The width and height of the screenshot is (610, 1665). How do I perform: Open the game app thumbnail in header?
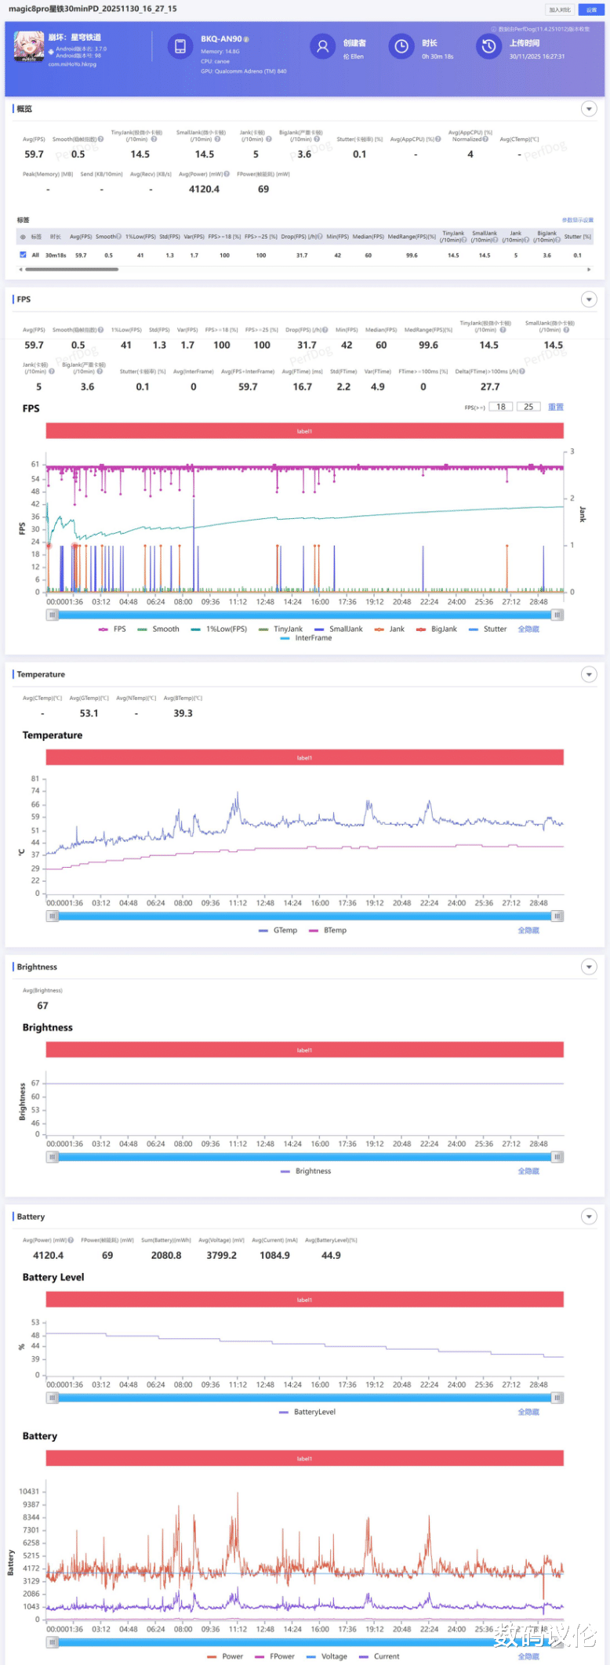pos(29,46)
